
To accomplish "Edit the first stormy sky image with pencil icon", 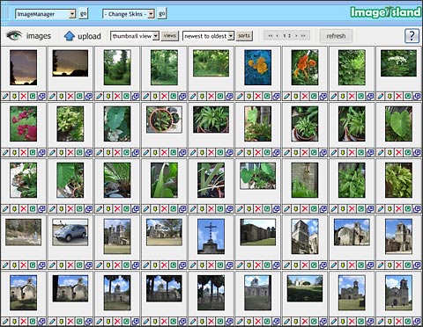I will 5,96.
